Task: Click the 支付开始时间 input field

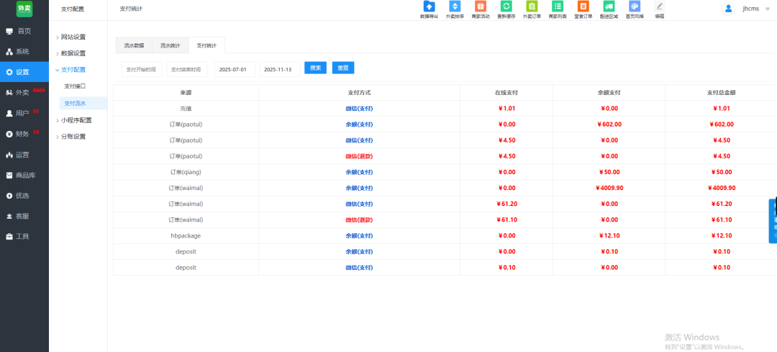Action: (x=141, y=69)
